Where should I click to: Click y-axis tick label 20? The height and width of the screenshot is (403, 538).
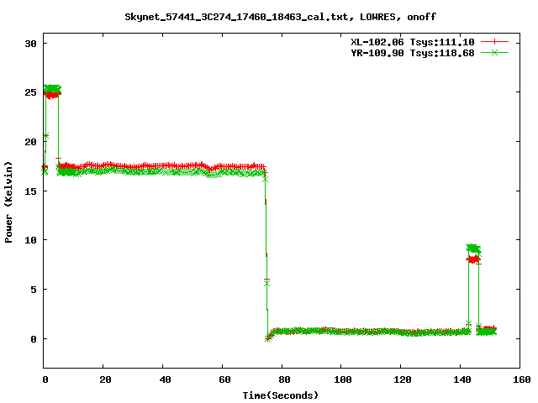pos(30,142)
